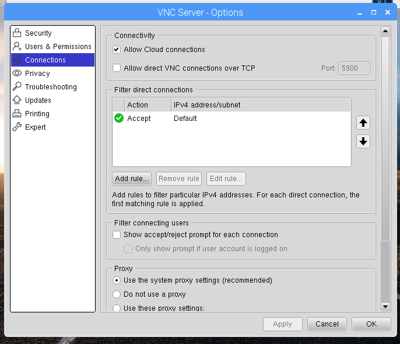The width and height of the screenshot is (400, 344).
Task: Choose Use these proxy settings option
Action: coord(117,308)
